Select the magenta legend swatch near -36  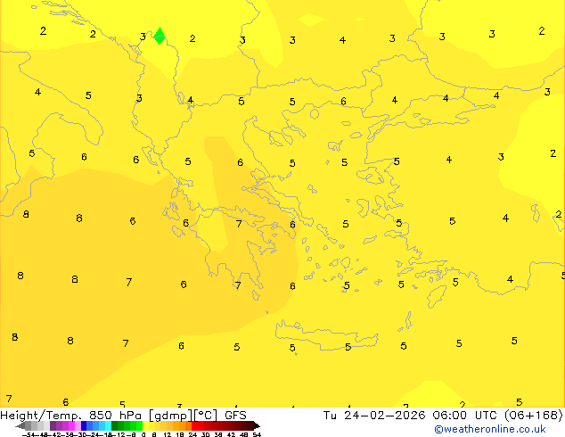click(71, 425)
